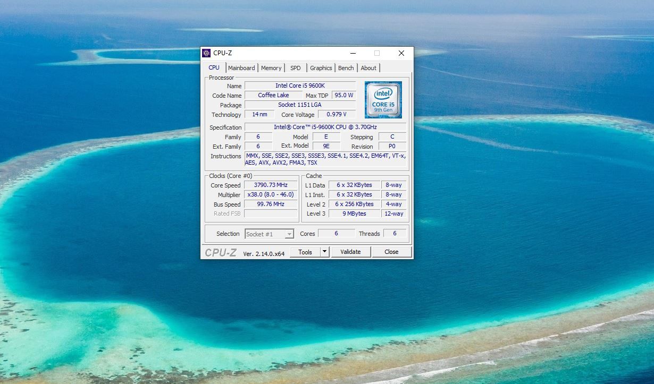Click the empty Rated FSB field

click(271, 214)
